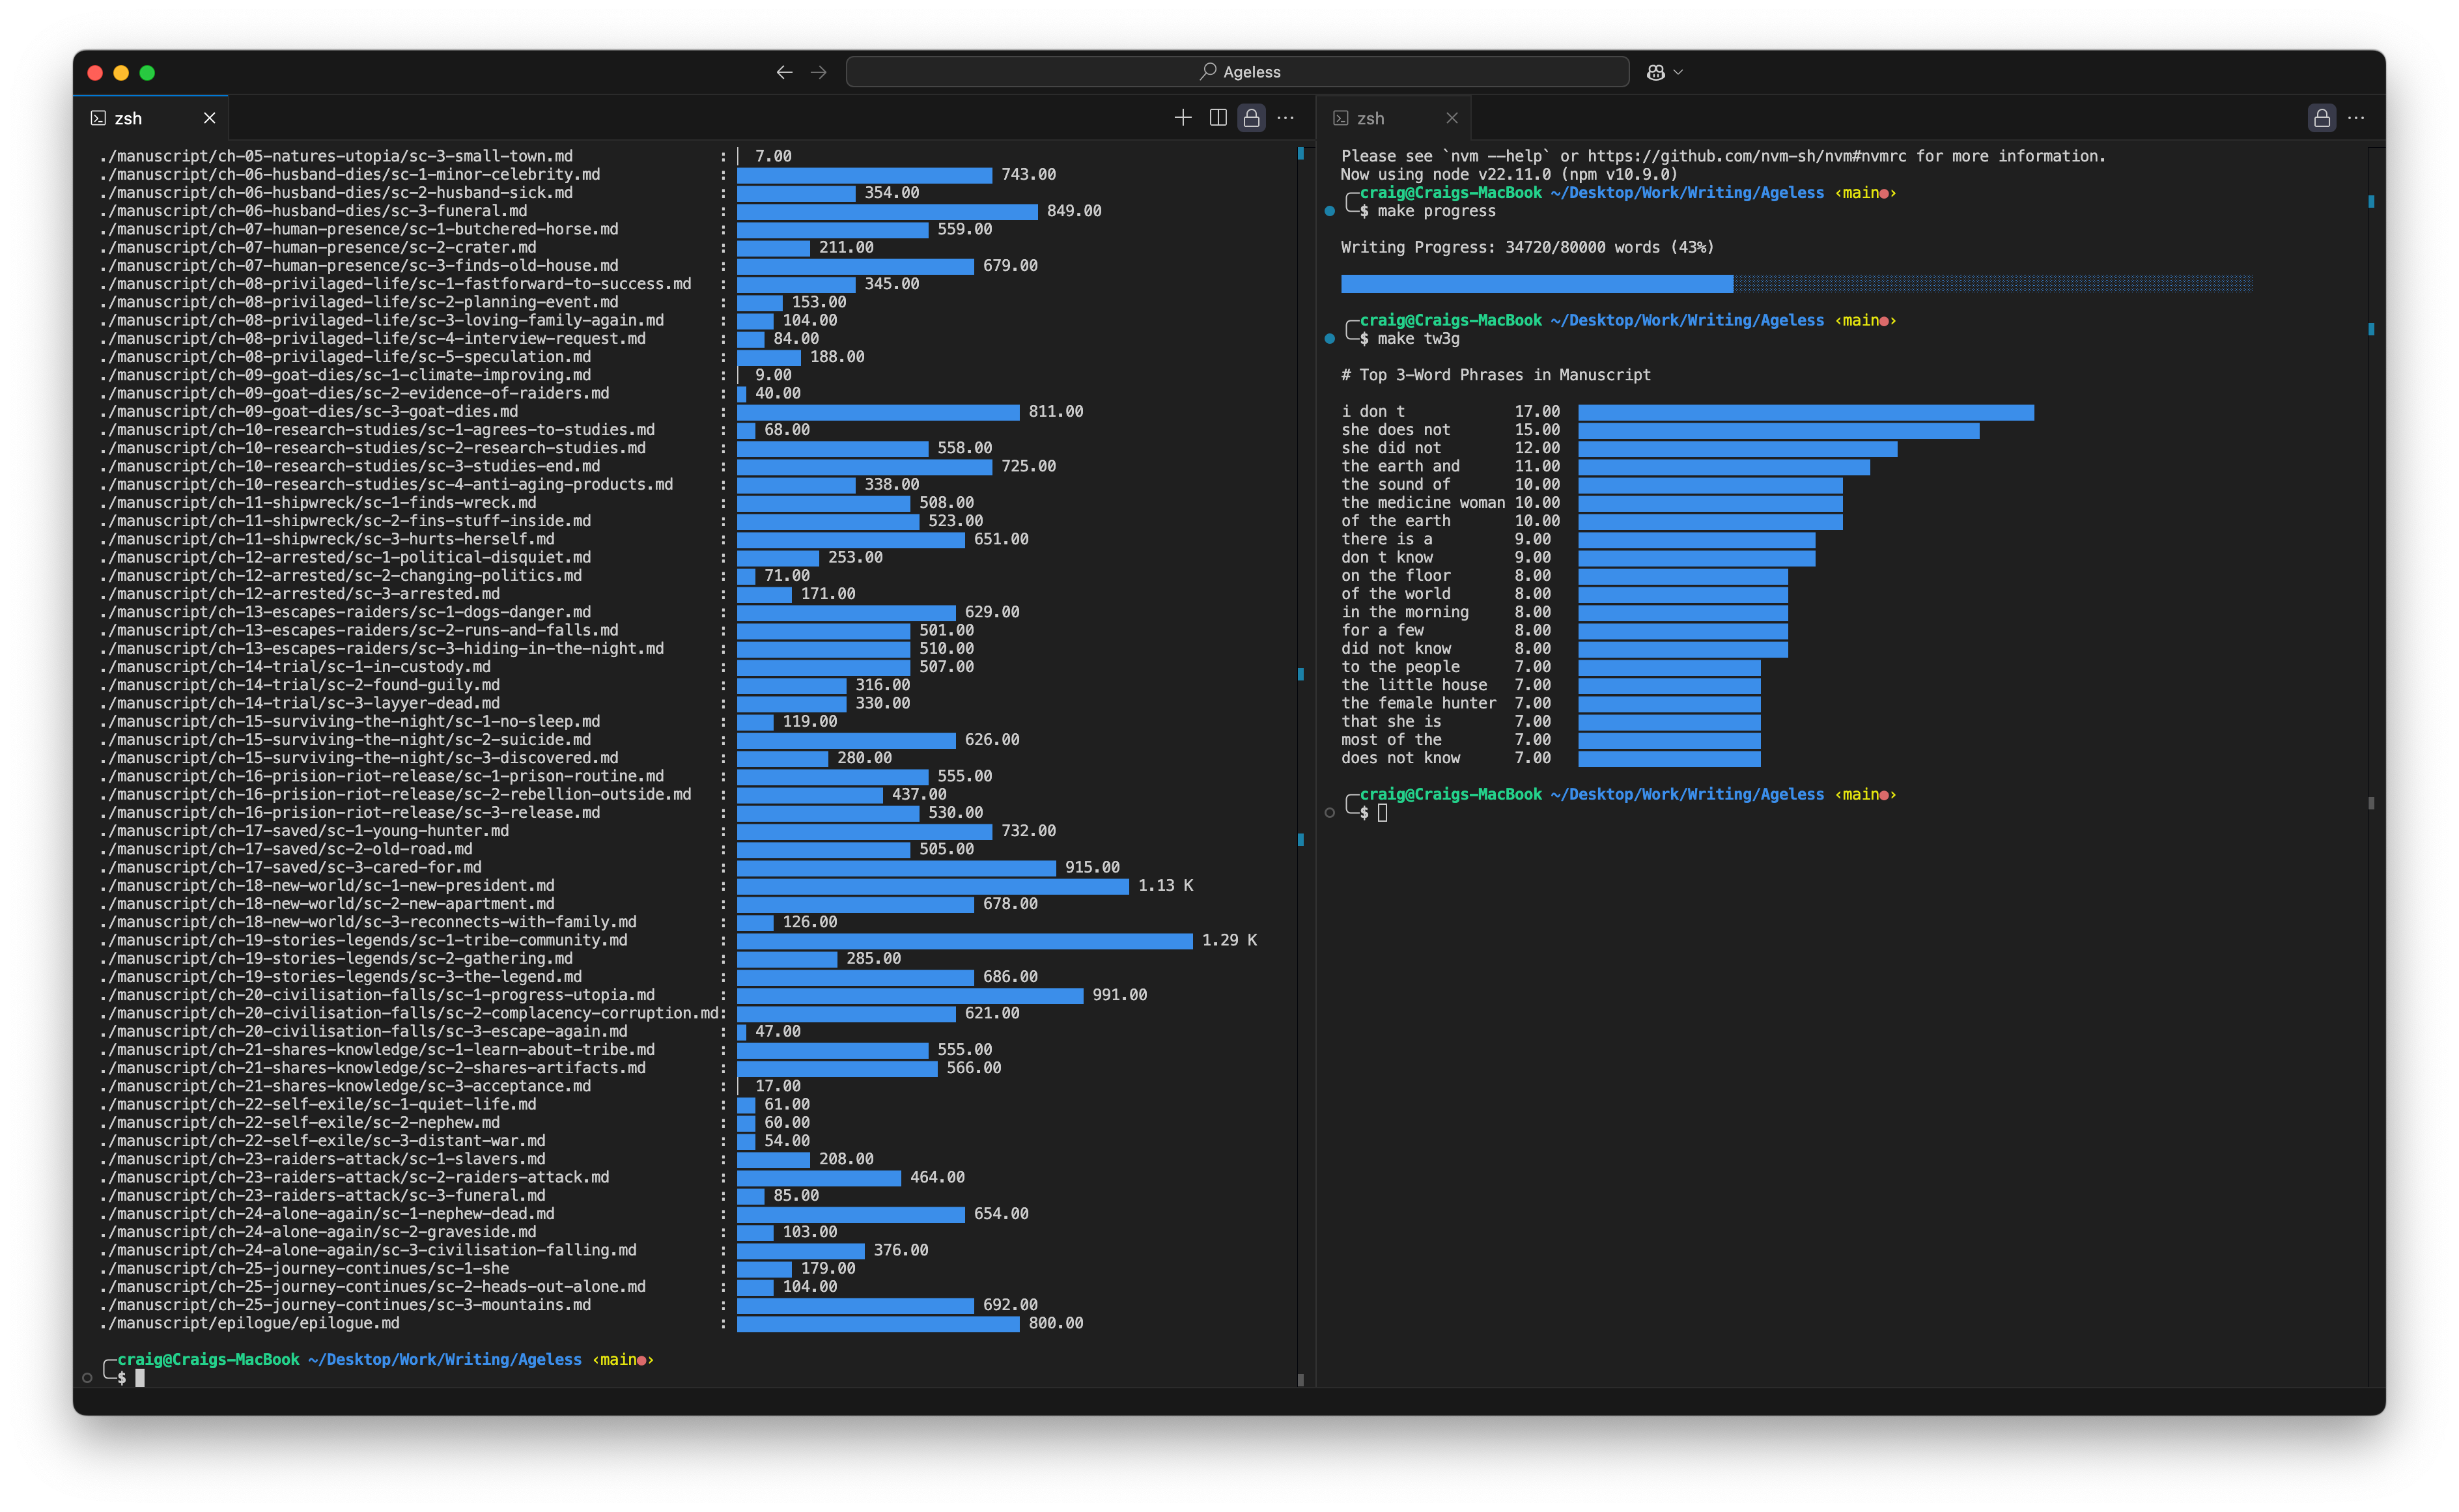Go back with the left arrow
Image resolution: width=2459 pixels, height=1512 pixels.
point(784,72)
